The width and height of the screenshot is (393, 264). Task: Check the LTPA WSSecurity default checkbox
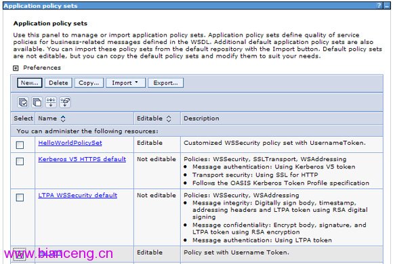click(x=20, y=198)
